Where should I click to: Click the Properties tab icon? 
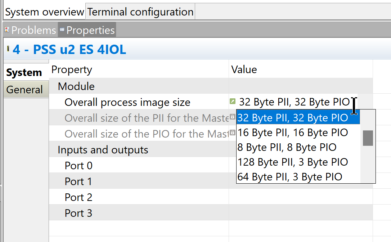click(x=62, y=30)
